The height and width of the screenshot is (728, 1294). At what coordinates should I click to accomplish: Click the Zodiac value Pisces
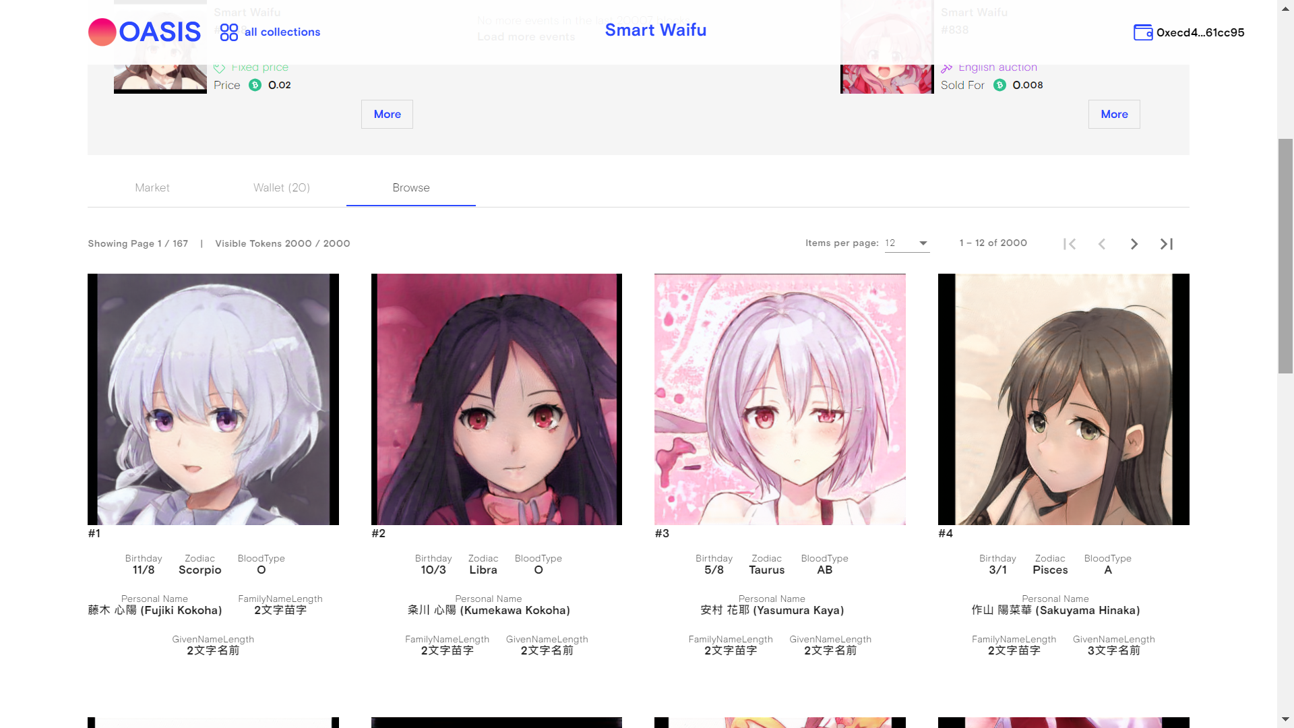(1050, 570)
